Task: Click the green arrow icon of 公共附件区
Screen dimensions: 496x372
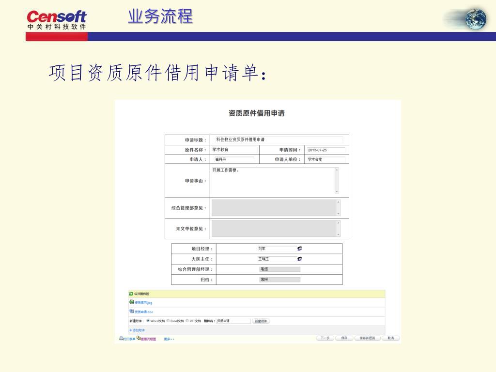Action: pyautogui.click(x=131, y=294)
